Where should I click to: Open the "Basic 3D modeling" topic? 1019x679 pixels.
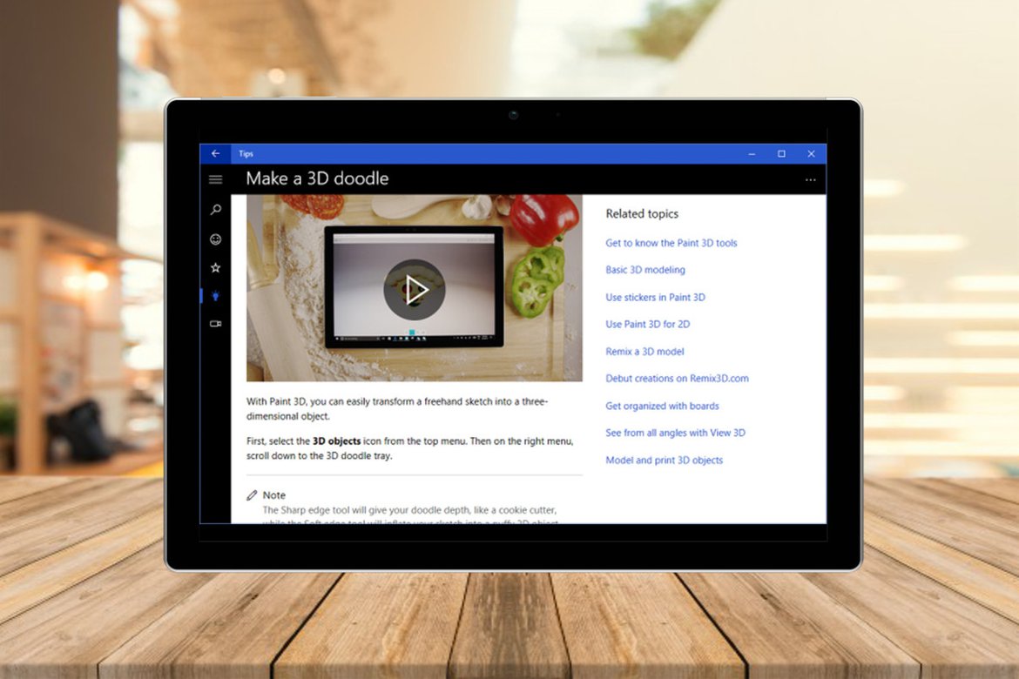click(645, 270)
